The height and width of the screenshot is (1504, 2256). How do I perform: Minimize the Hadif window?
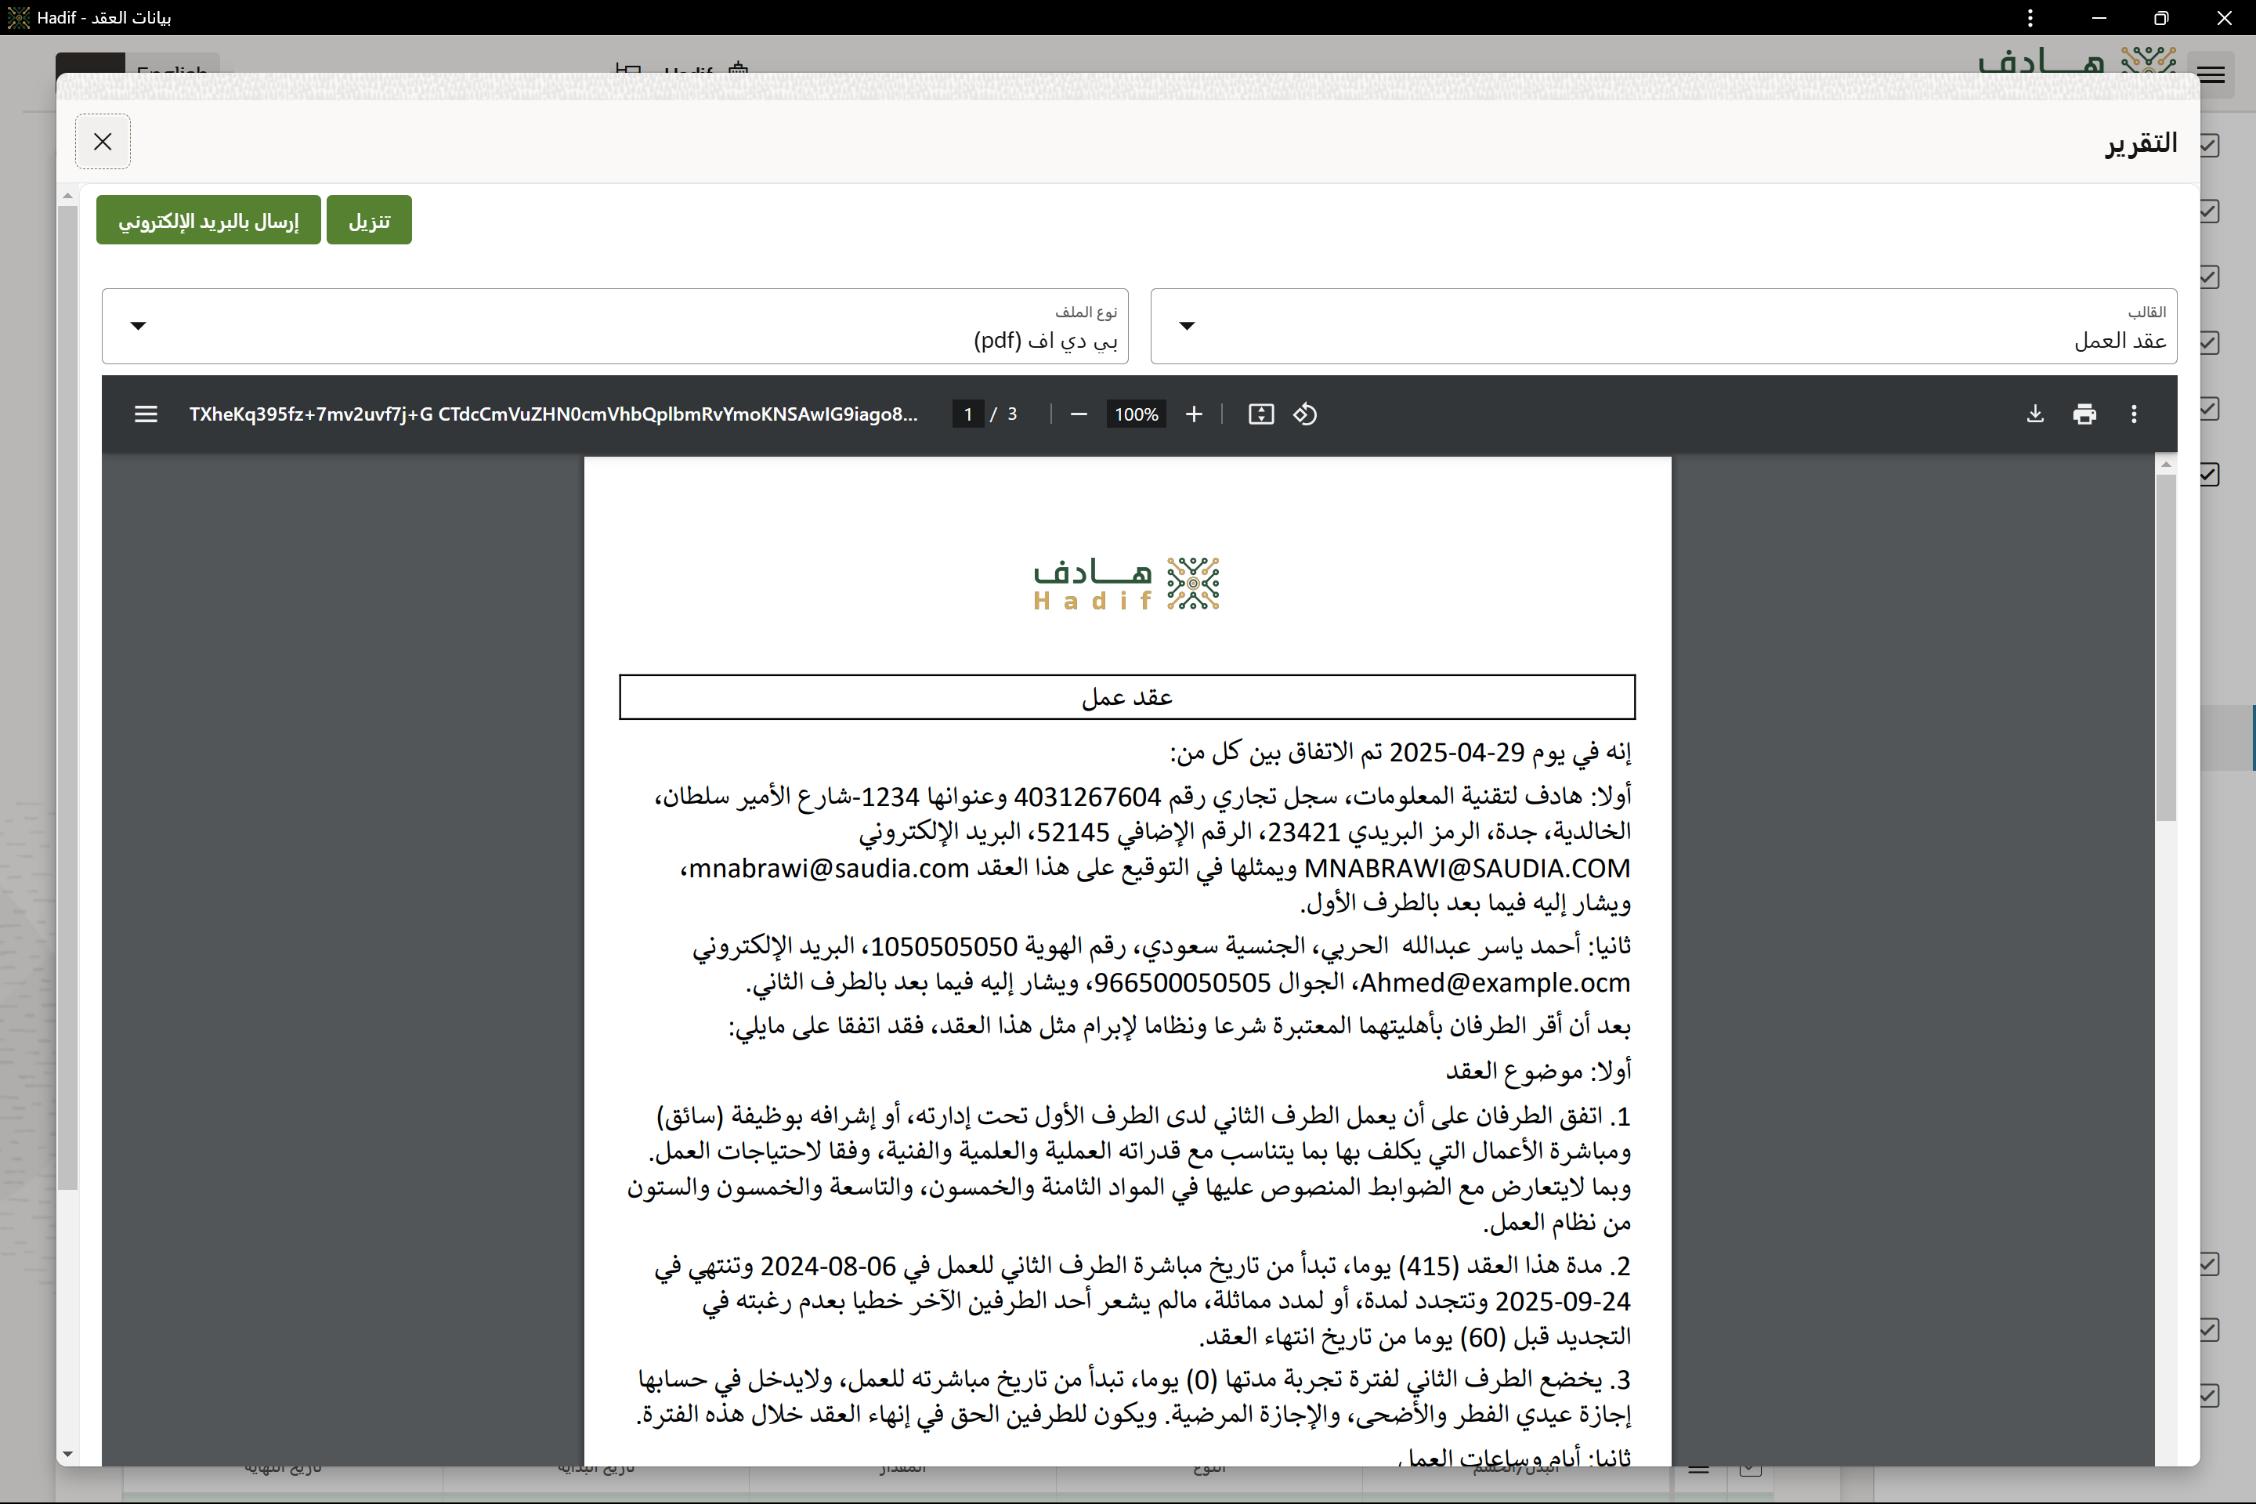point(2099,18)
